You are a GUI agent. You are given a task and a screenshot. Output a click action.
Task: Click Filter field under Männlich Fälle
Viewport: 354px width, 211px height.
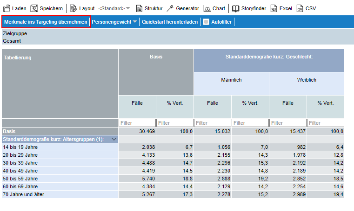click(212, 123)
